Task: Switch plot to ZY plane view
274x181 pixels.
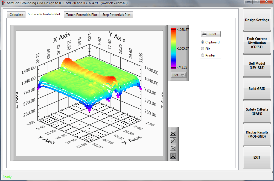Action: [173, 148]
